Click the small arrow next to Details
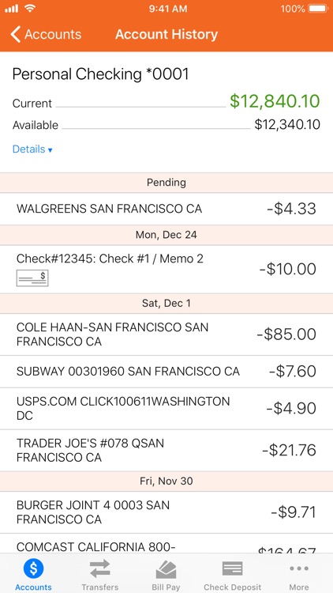Viewport: 333px width, 593px height. click(50, 150)
